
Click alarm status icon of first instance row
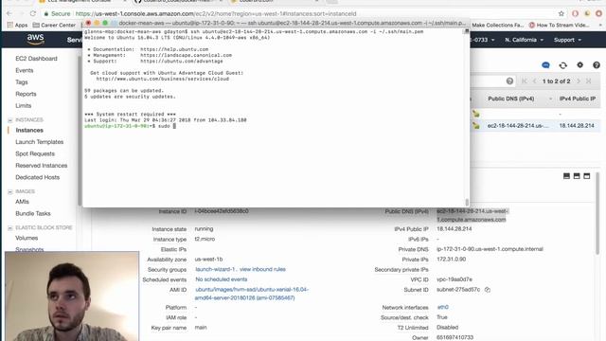(475, 114)
